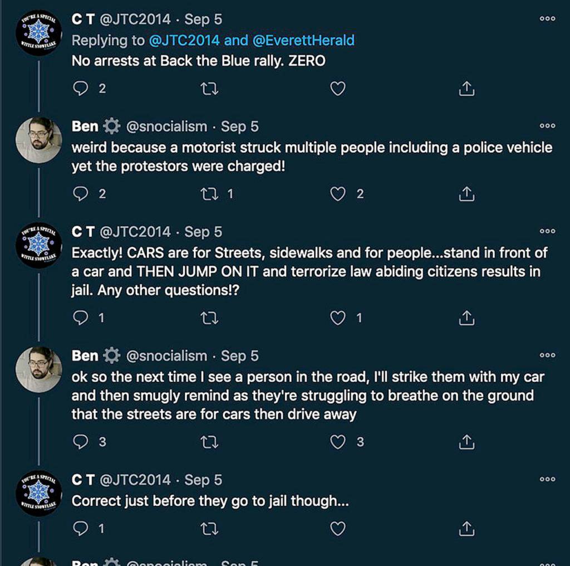Like the "Exactly! CARS are for Streets" tweet

pyautogui.click(x=338, y=318)
